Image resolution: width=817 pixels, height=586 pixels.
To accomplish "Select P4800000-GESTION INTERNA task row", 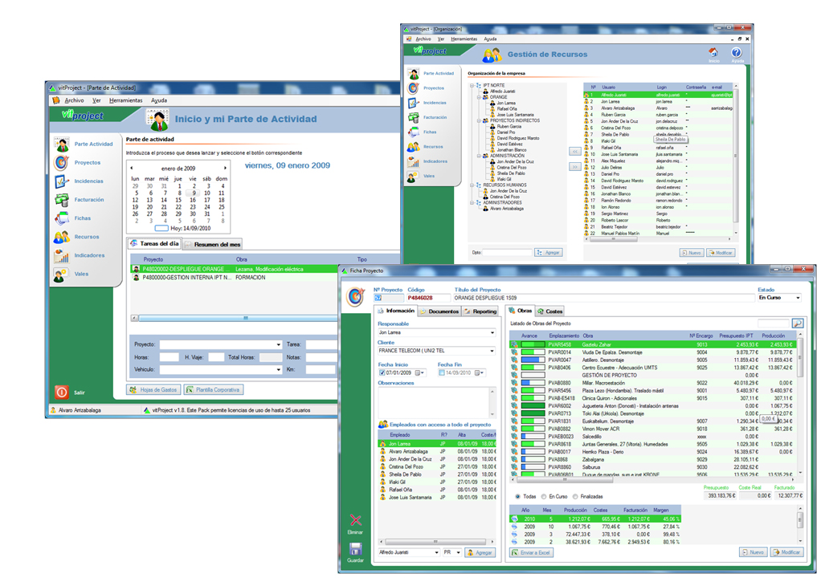I will pyautogui.click(x=235, y=278).
